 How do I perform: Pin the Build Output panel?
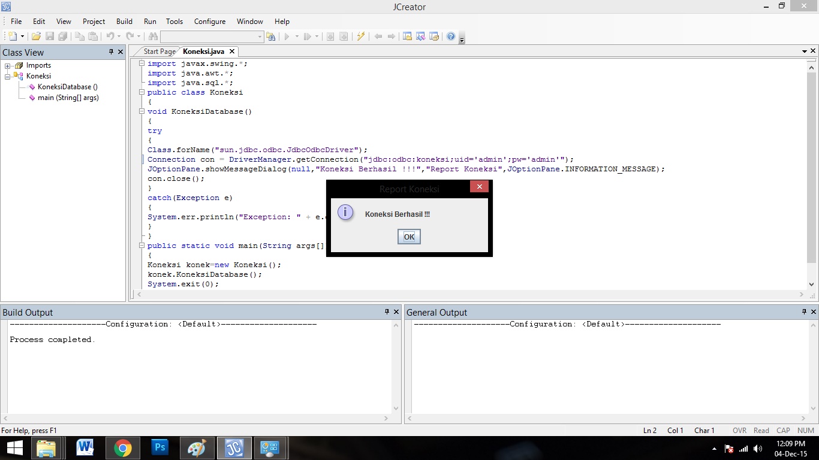(386, 312)
